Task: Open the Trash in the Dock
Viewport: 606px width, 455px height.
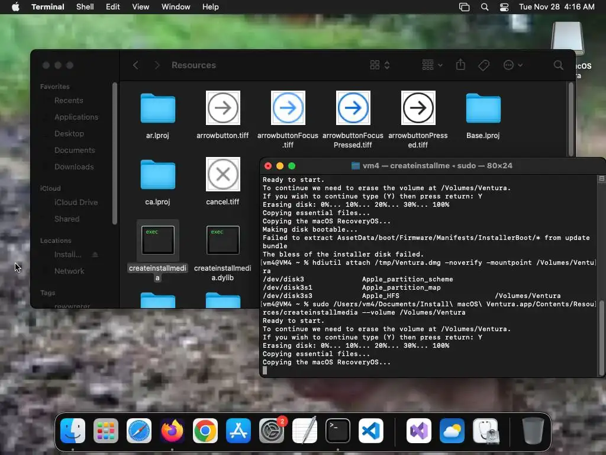Action: (x=533, y=431)
